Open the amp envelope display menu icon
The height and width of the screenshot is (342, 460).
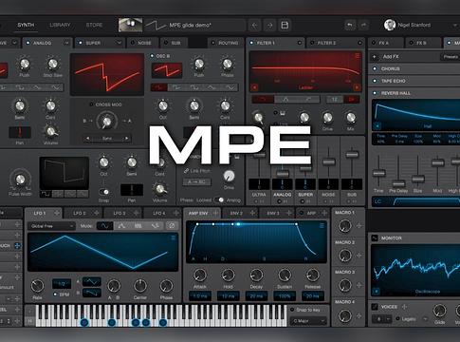coord(322,225)
